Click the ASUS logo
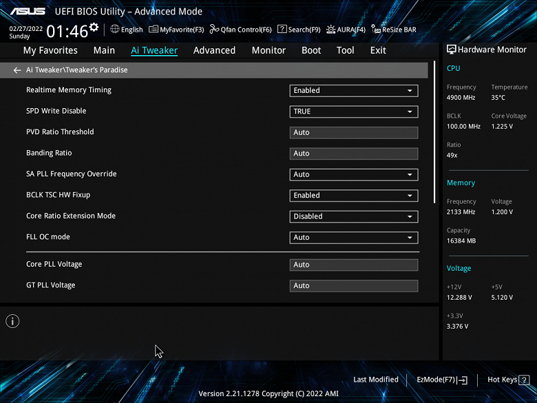The image size is (537, 403). tap(28, 11)
